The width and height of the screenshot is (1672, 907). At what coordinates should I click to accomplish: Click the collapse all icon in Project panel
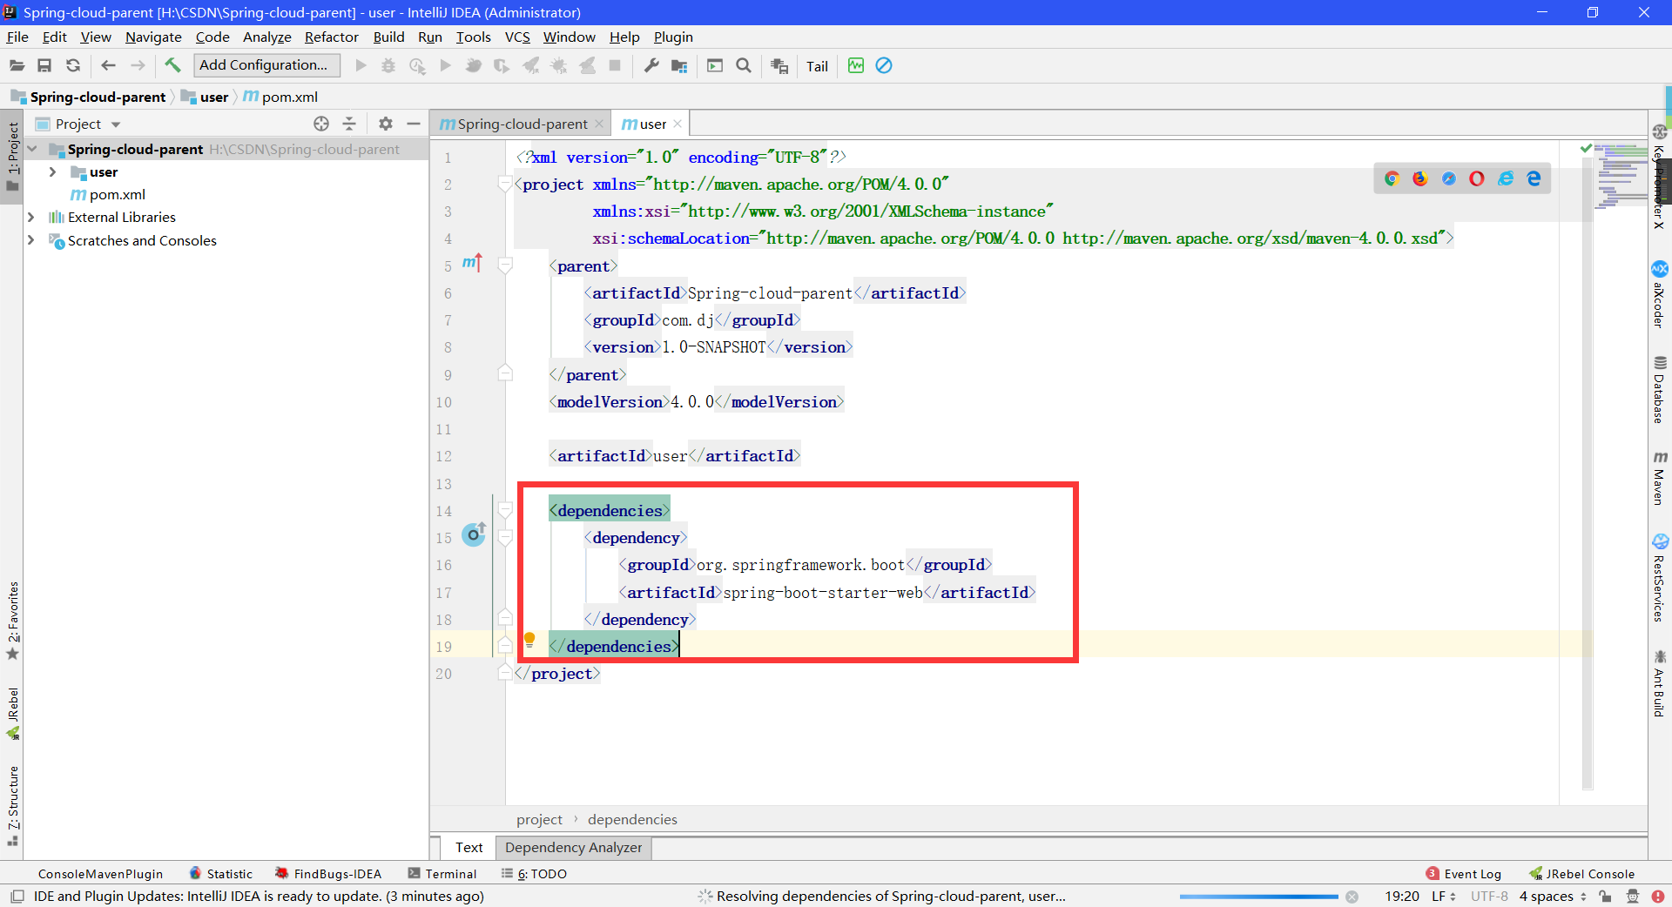click(349, 124)
